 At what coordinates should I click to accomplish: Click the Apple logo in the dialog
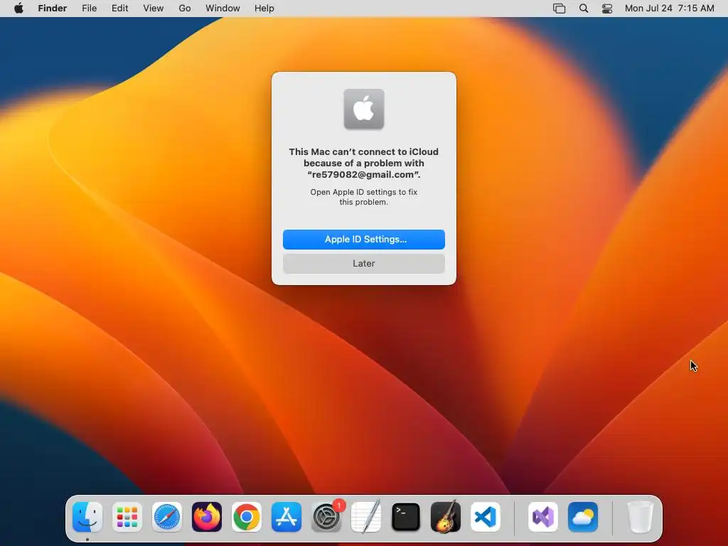[364, 109]
